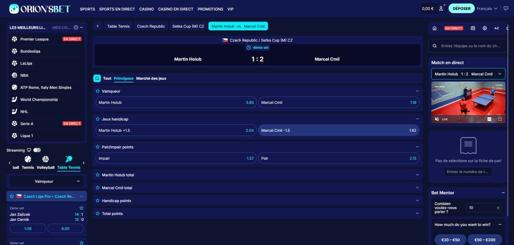Bet on Marcel Cmil -1.5 at 1.62
Screen dimensions: 514x245
point(338,130)
